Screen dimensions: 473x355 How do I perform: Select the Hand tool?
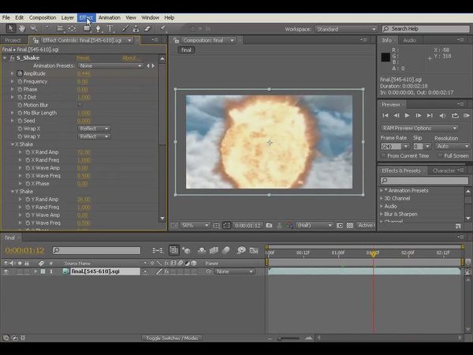[21, 28]
